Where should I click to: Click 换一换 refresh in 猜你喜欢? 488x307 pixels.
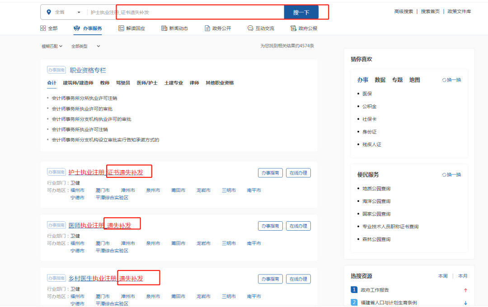[451, 80]
